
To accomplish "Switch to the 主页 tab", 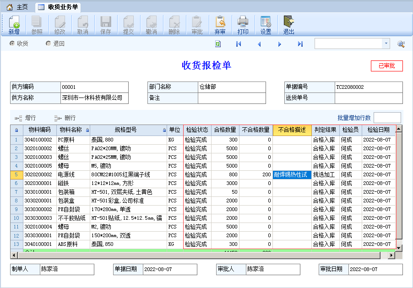I will click(x=17, y=7).
